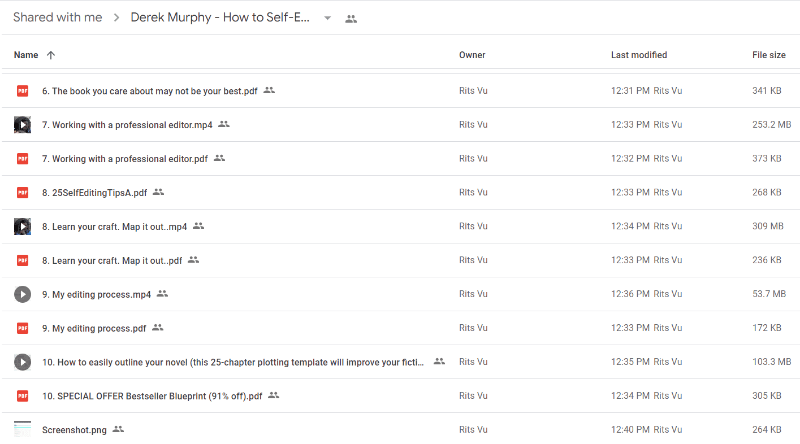Click play icon of 10. How to easily outline your novel
Screen dimensions: 800x444
pos(23,362)
